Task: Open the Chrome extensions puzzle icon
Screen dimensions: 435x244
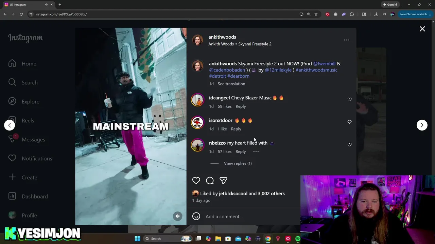Action: [x=352, y=14]
